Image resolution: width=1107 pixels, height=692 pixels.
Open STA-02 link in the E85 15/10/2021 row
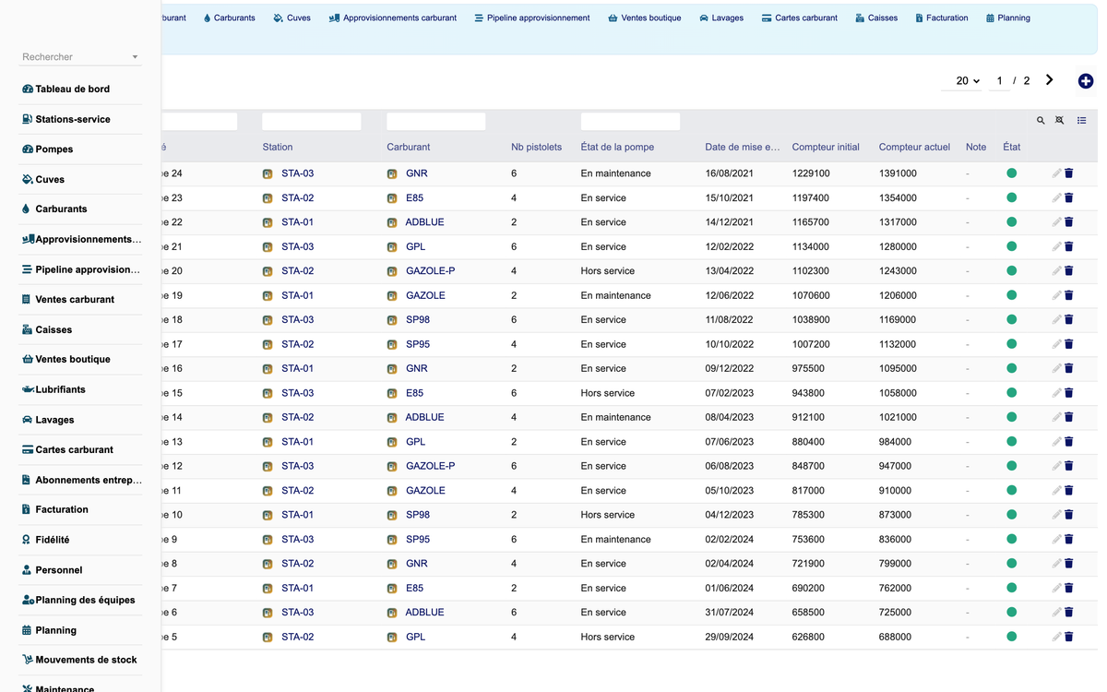coord(297,197)
